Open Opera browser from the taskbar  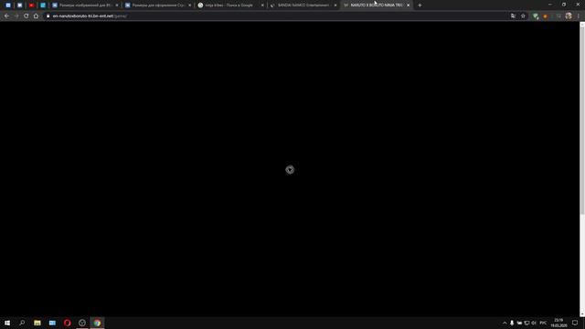tap(67, 323)
